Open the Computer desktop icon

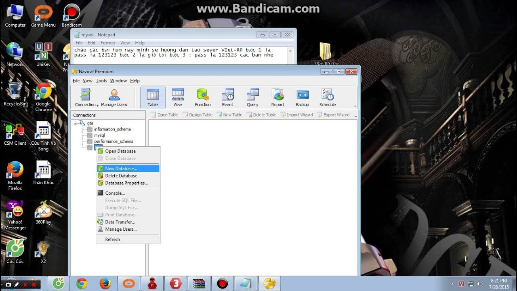(x=15, y=16)
